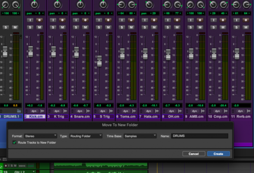Mute the timeline track above Gtr L2
This screenshot has width=254, height=173.
(x=15, y=165)
